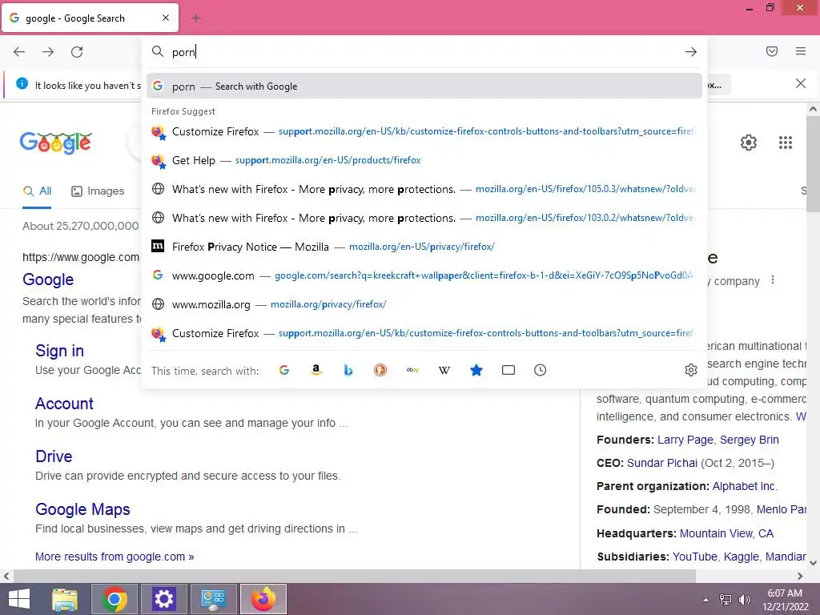Click More results from google.com

coord(115,557)
